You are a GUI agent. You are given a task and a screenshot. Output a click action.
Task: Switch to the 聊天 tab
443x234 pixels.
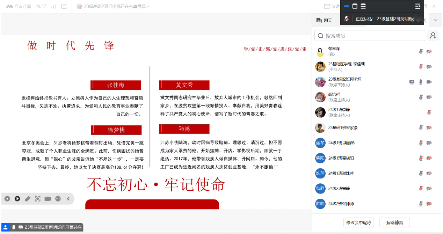[324, 20]
